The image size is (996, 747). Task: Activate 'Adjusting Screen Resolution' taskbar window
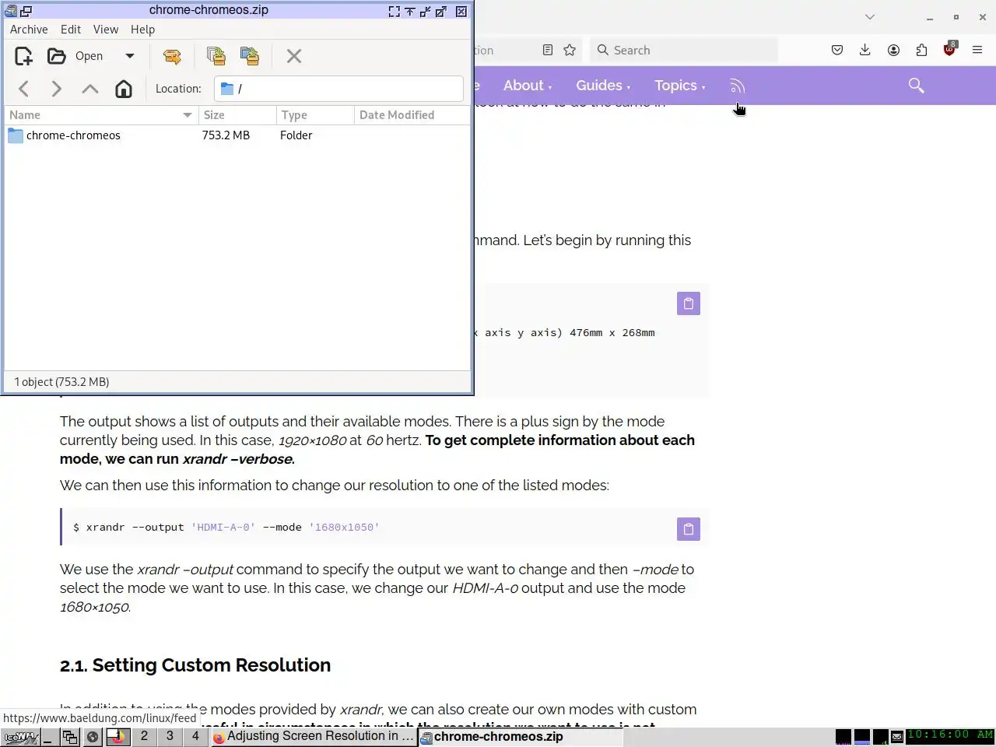pyautogui.click(x=313, y=736)
